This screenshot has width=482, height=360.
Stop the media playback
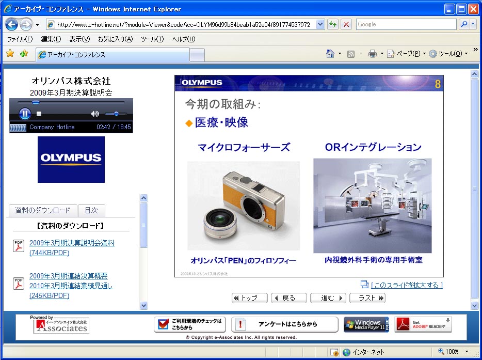pyautogui.click(x=39, y=114)
